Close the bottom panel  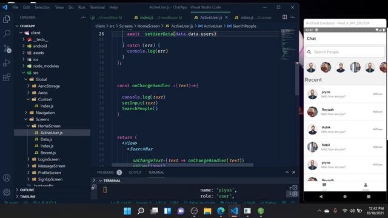pos(293,172)
